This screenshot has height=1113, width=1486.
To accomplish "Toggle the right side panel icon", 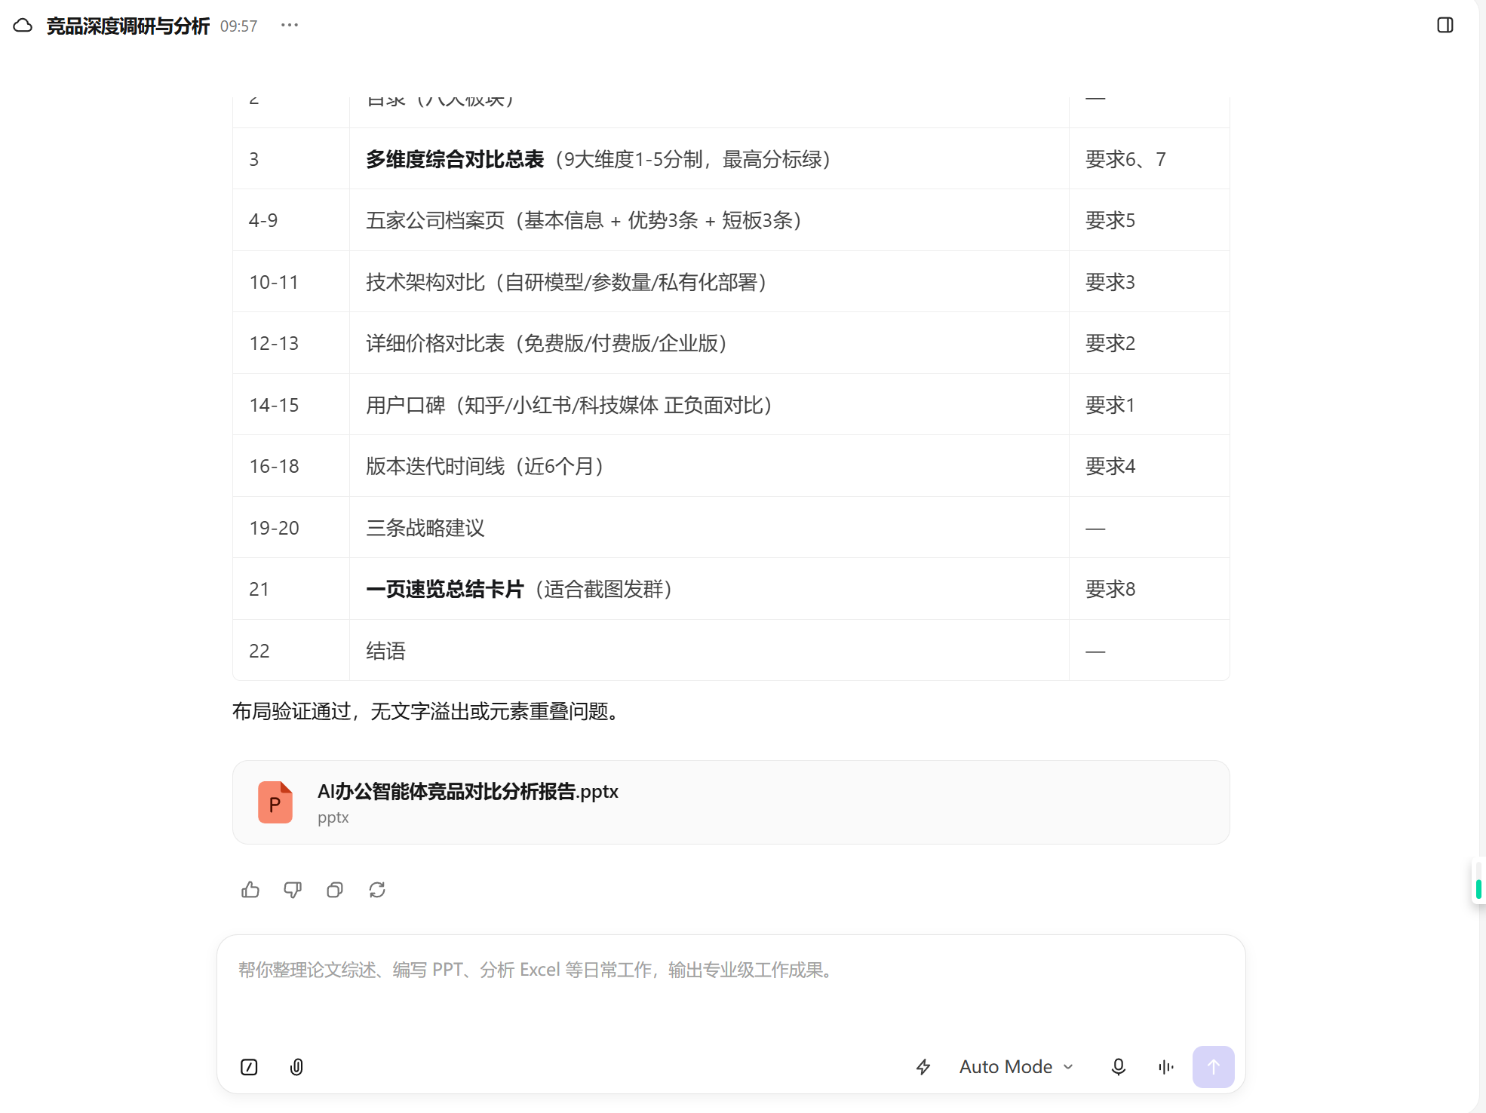I will tap(1445, 25).
